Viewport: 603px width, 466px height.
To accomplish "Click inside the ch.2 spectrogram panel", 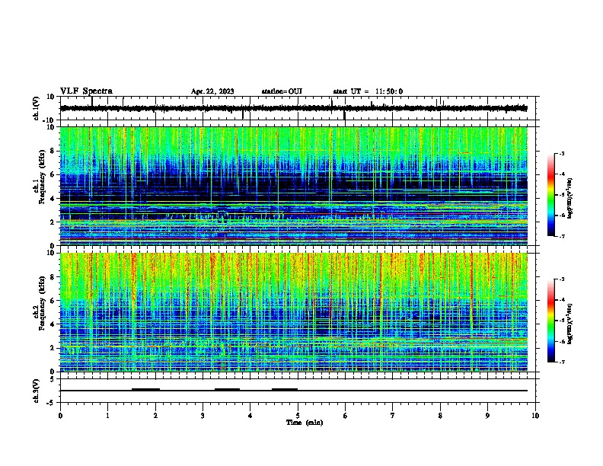I will pos(293,312).
